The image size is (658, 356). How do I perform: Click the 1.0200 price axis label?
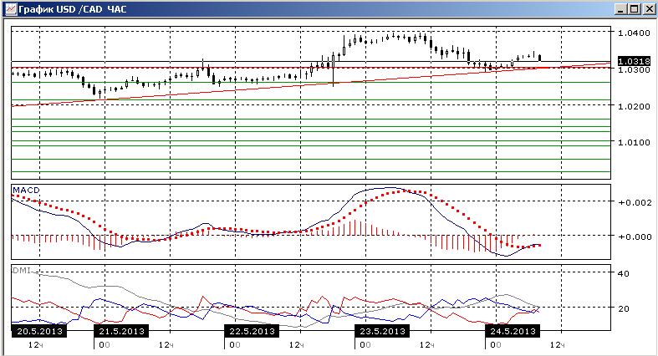[x=634, y=106]
